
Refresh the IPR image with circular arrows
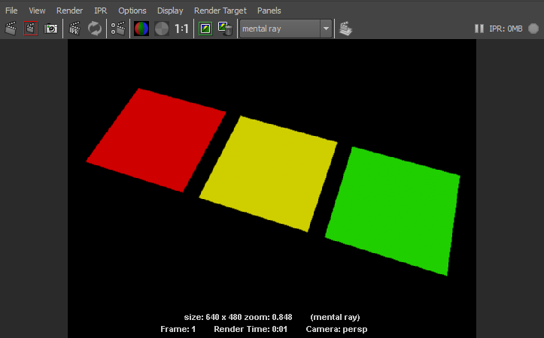[95, 29]
